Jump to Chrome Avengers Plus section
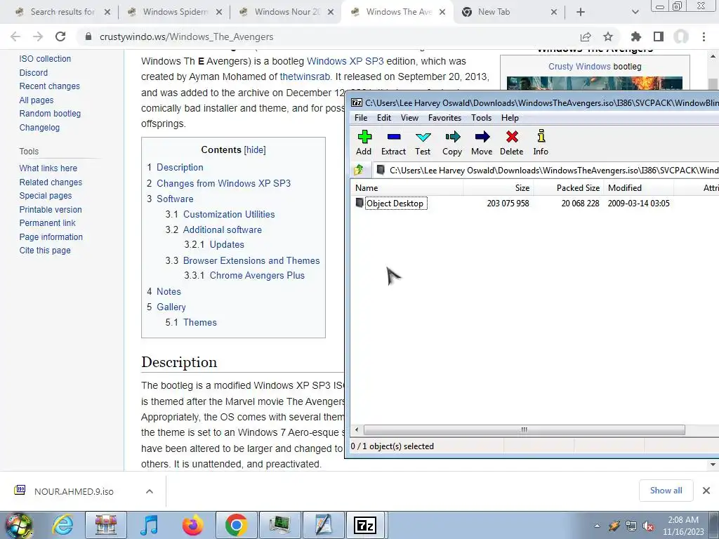 click(257, 275)
